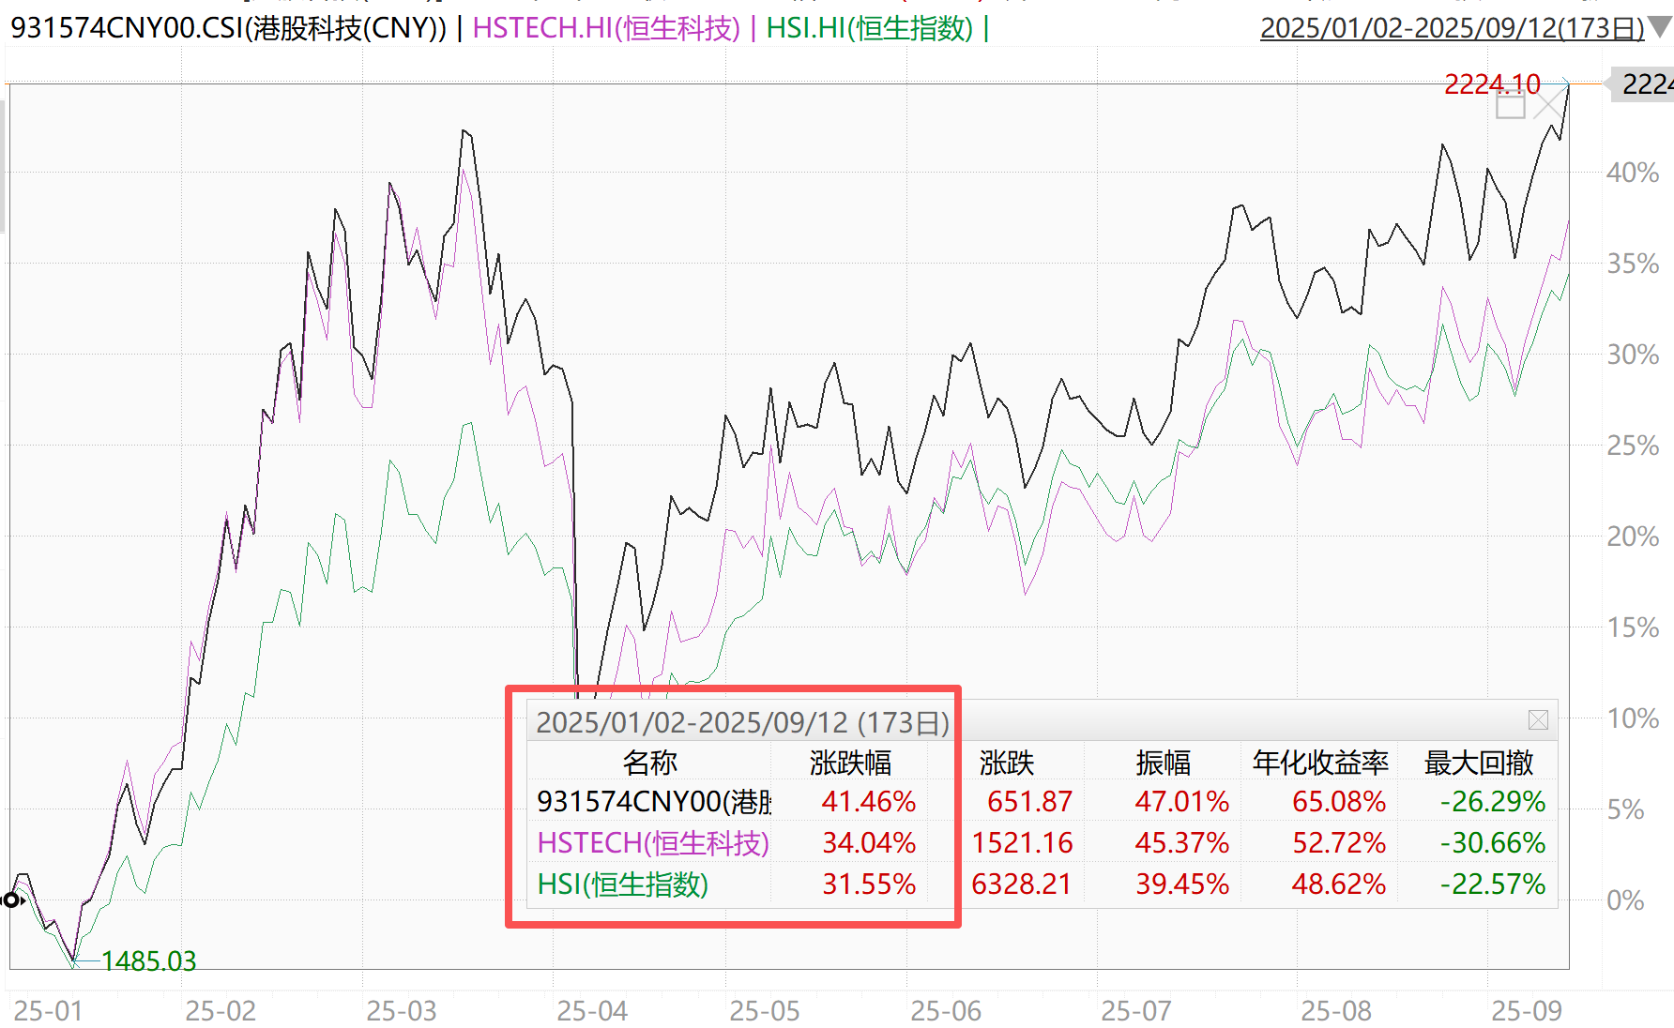
Task: Select the HSTECH(恒生科技) row in the table
Action: (653, 843)
